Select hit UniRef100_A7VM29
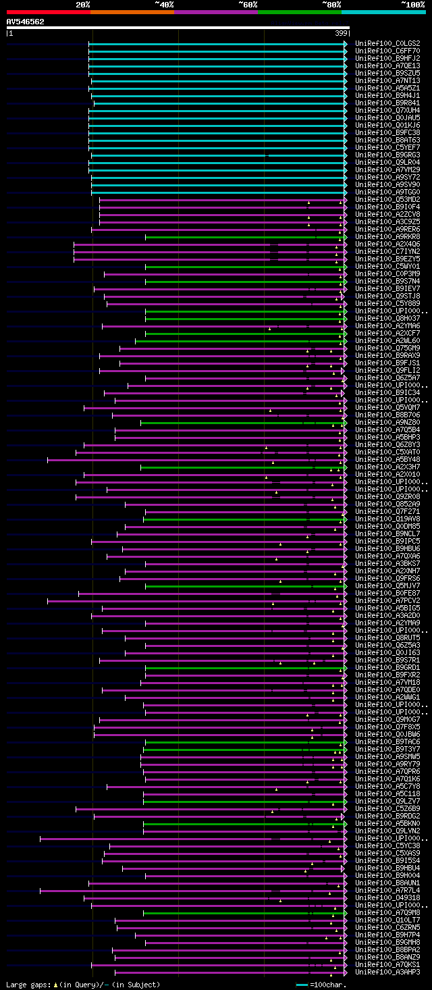The image size is (432, 990). pyautogui.click(x=387, y=170)
